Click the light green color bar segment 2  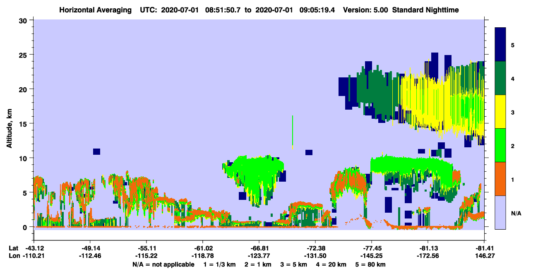click(500, 145)
